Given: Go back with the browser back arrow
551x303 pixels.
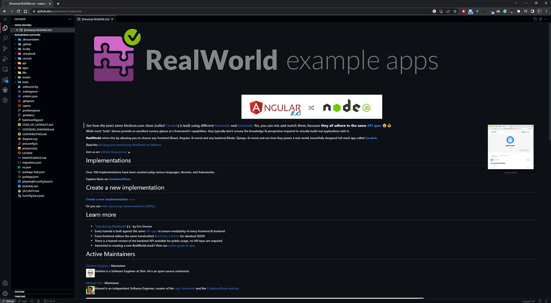Looking at the screenshot, I should point(4,11).
